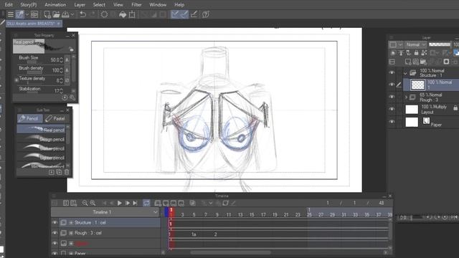The width and height of the screenshot is (459, 258).
Task: Expand the Texture density plus option
Action: tap(16, 80)
